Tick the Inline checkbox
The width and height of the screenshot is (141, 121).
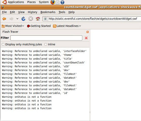pyautogui.click(x=46, y=44)
